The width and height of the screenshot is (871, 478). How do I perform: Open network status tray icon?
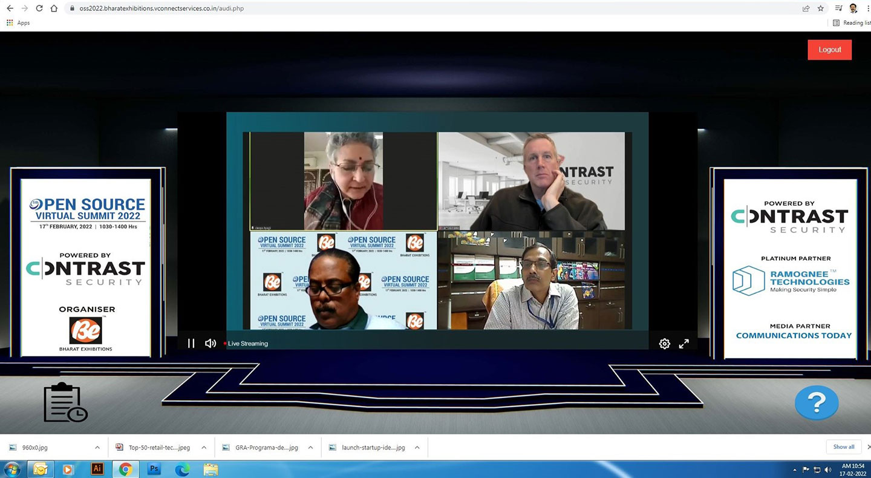point(817,470)
